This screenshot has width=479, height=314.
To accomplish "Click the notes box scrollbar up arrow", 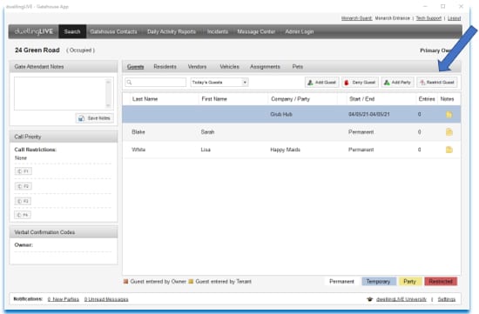I will pyautogui.click(x=108, y=82).
